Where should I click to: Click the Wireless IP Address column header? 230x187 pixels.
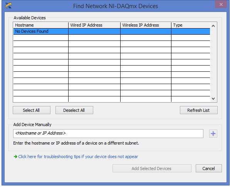pyautogui.click(x=146, y=25)
